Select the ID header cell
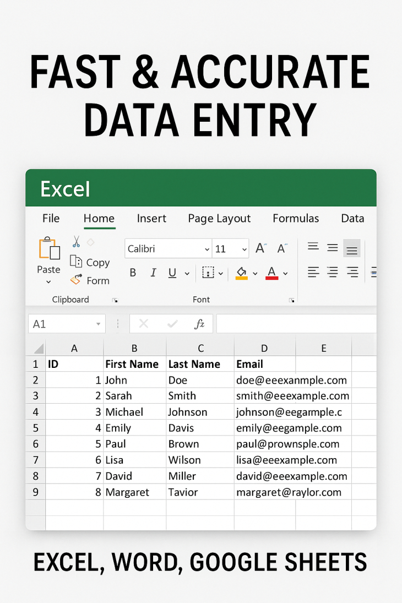The height and width of the screenshot is (603, 402). tap(74, 364)
